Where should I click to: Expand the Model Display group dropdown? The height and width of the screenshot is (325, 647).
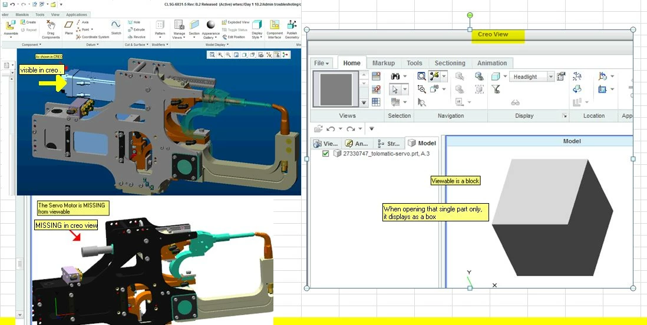click(x=217, y=45)
